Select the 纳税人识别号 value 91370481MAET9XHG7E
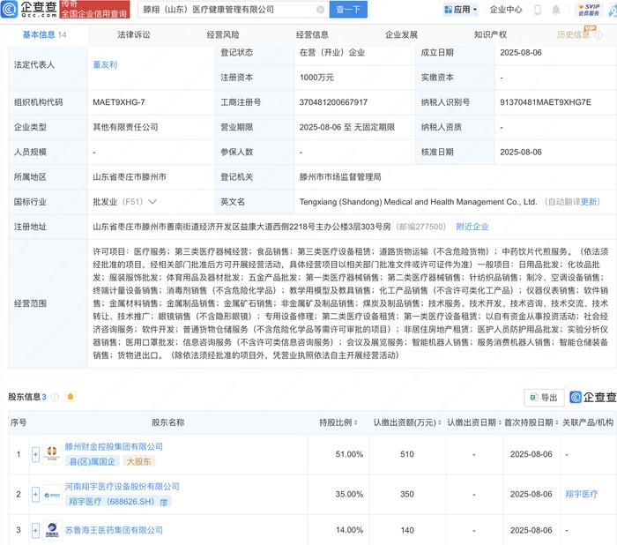Viewport: 617px width, 545px height. tap(546, 102)
